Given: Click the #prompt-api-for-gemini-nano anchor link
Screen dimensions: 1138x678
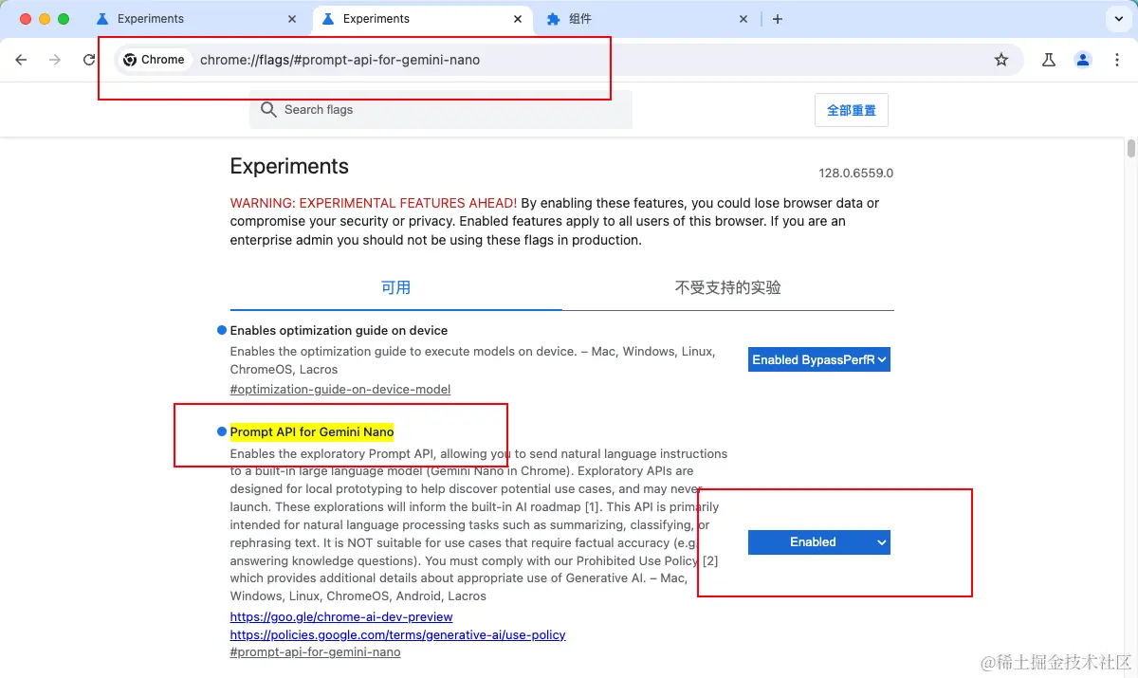Looking at the screenshot, I should (x=315, y=652).
